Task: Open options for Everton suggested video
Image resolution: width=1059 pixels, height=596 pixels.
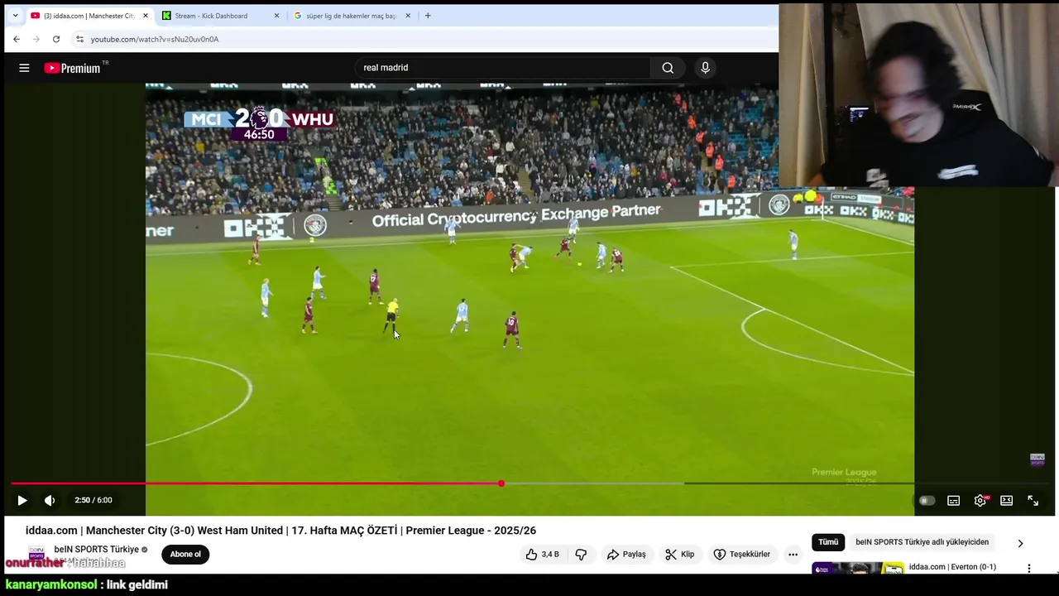Action: [x=1029, y=569]
